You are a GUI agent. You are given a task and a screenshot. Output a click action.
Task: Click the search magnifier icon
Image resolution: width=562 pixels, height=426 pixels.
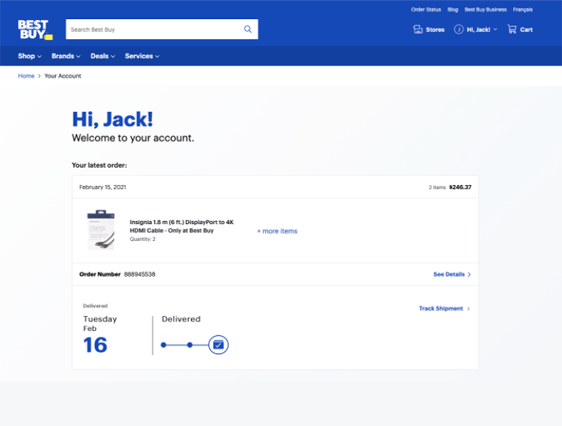point(248,29)
